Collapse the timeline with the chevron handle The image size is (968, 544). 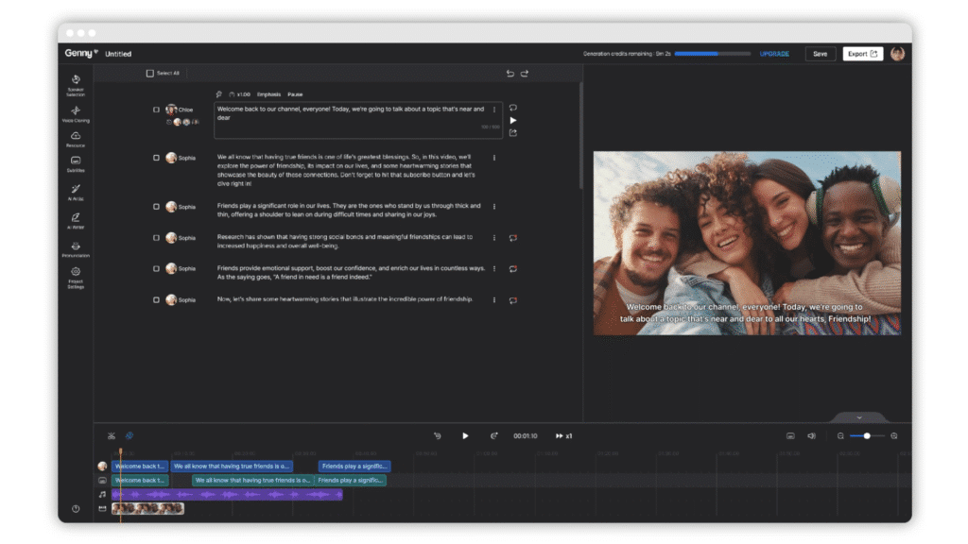point(858,417)
